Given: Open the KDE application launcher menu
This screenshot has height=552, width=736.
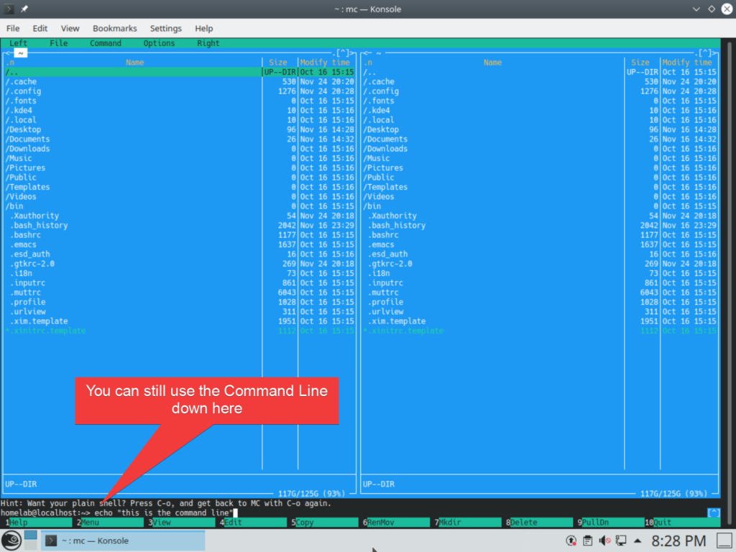Looking at the screenshot, I should click(x=11, y=540).
